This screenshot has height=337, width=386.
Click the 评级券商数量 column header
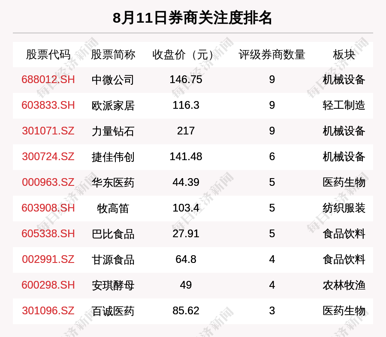click(x=272, y=54)
